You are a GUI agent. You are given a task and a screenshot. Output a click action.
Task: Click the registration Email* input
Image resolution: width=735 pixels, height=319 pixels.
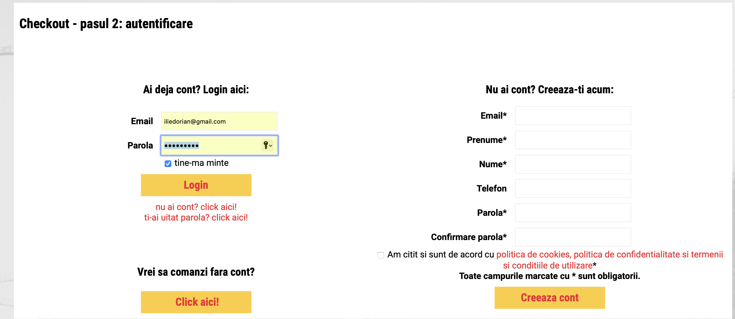point(572,116)
